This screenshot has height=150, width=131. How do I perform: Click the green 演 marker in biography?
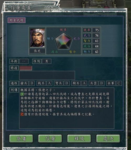tap(22, 94)
